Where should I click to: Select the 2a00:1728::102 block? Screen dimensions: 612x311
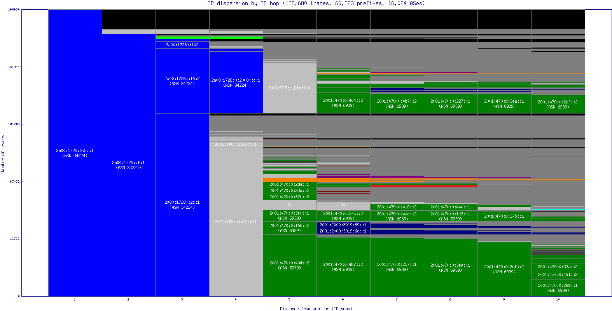pyautogui.click(x=182, y=45)
